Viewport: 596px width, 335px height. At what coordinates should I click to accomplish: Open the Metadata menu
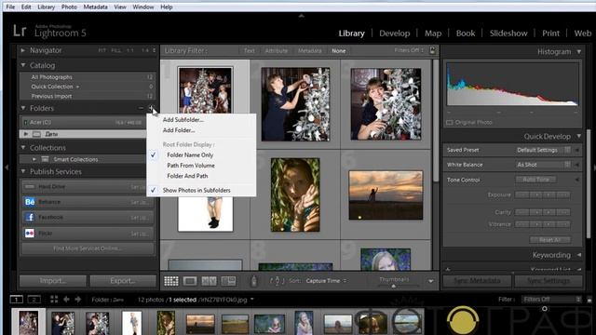point(95,7)
